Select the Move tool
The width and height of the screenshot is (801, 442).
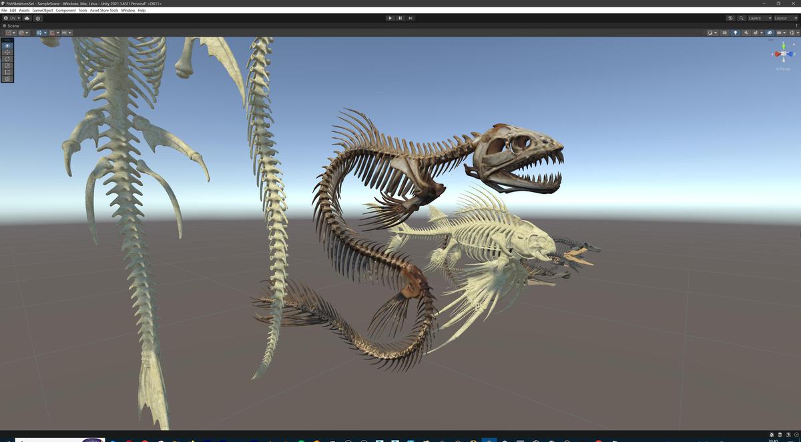[7, 52]
